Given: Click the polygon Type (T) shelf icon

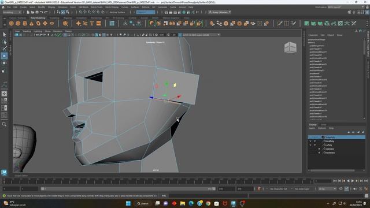Looking at the screenshot, I should pyautogui.click(x=92, y=23).
